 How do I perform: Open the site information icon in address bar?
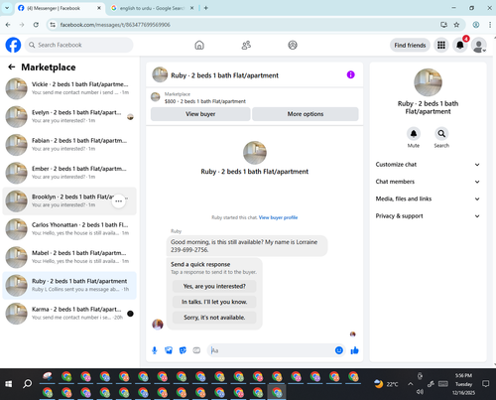click(53, 25)
